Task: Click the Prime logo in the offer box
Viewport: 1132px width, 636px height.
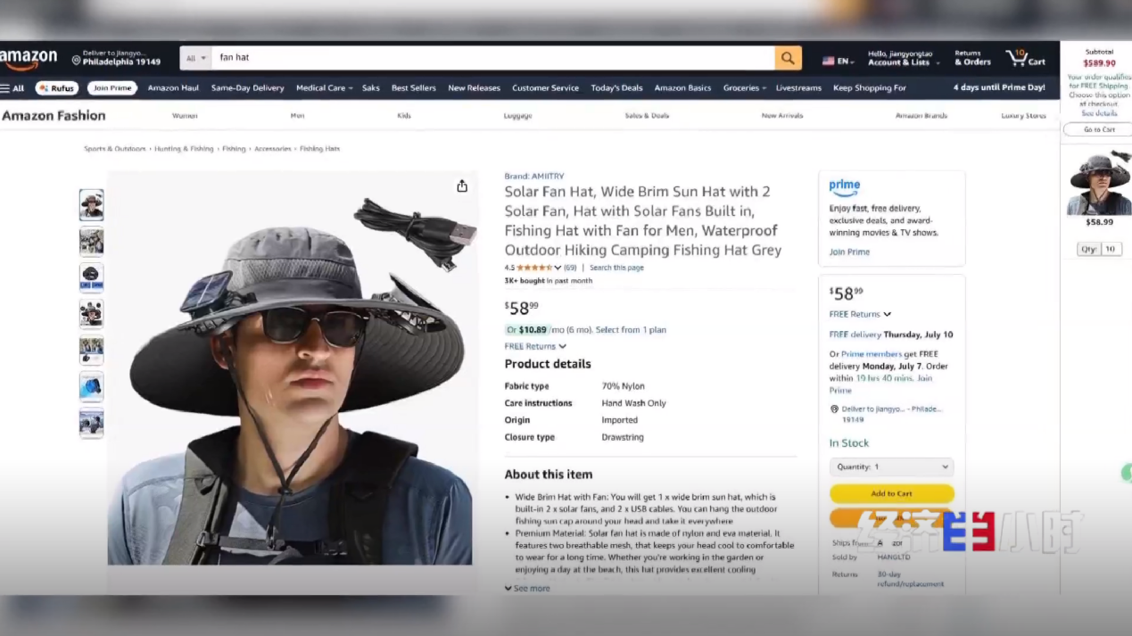Action: (x=844, y=188)
